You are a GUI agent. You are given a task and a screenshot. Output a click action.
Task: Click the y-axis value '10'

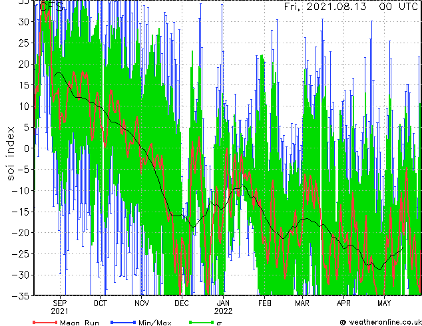coord(23,106)
